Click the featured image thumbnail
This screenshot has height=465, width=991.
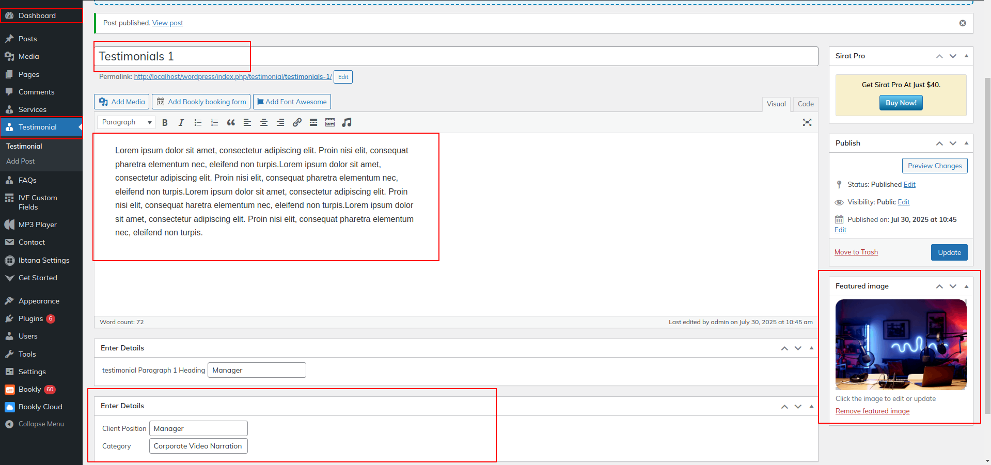[x=901, y=344]
